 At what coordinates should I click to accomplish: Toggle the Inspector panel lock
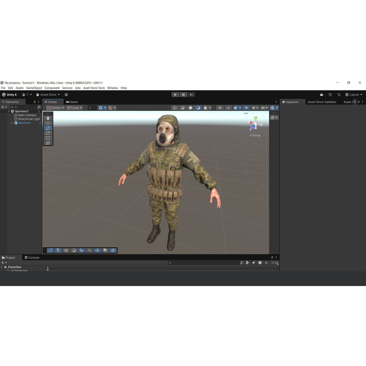coord(359,102)
